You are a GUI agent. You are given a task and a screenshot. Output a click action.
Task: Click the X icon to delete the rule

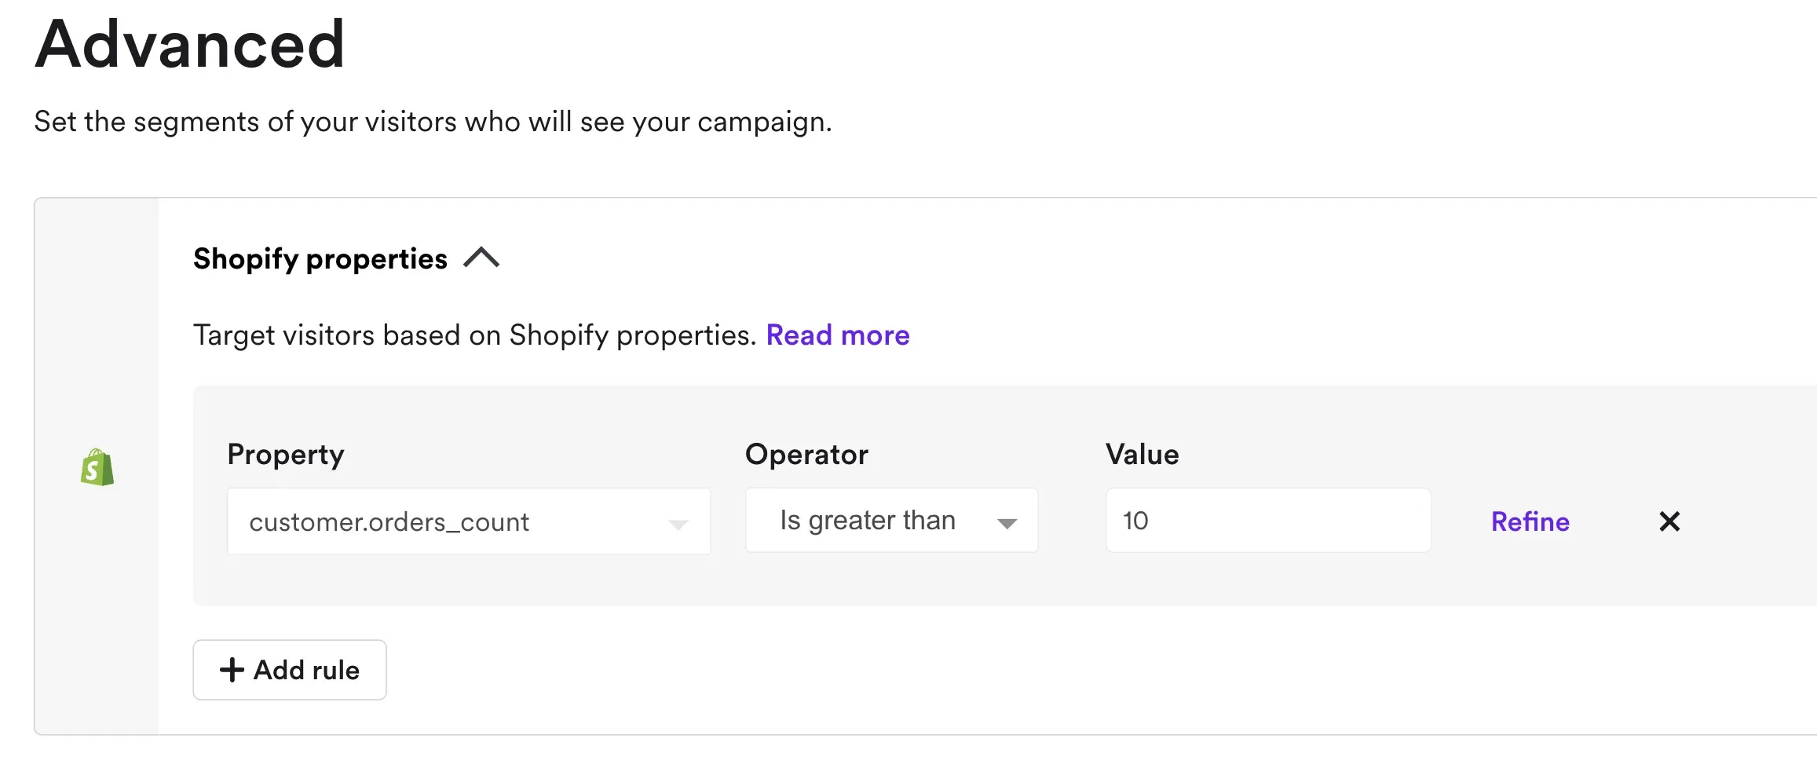click(1669, 521)
